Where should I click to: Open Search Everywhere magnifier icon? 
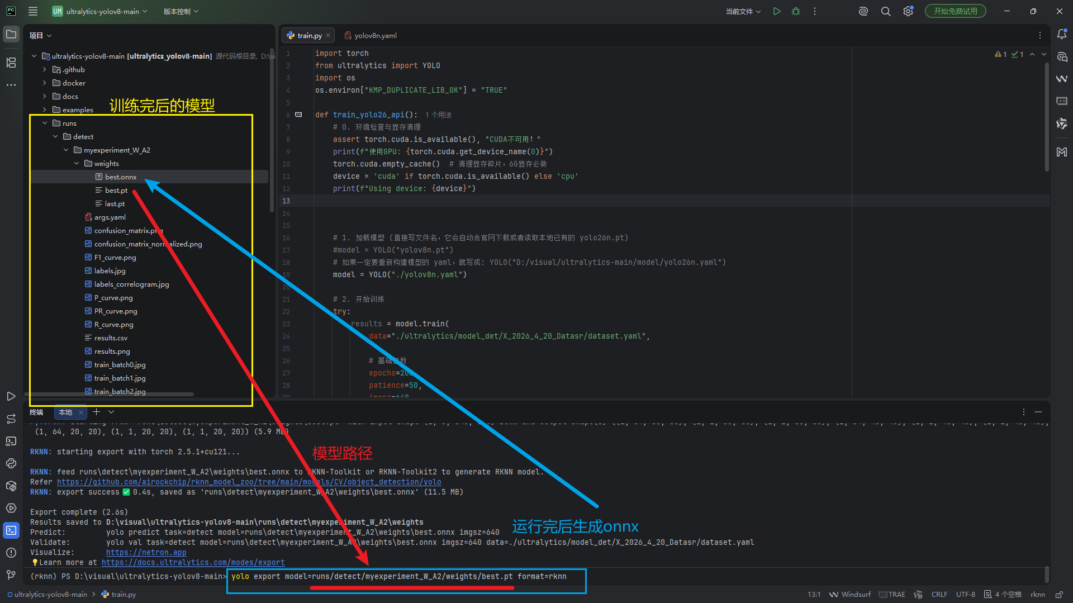pyautogui.click(x=886, y=11)
